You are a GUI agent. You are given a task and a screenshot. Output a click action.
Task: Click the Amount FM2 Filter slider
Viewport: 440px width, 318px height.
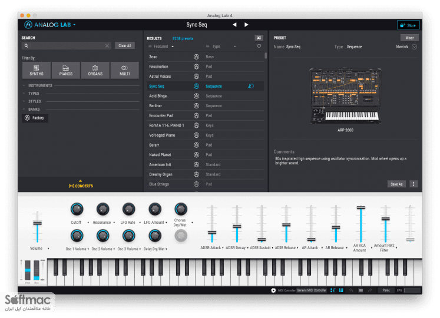[385, 224]
